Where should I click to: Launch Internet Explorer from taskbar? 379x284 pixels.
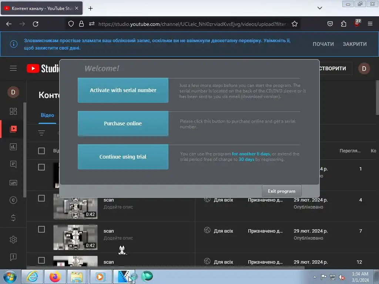click(32, 277)
